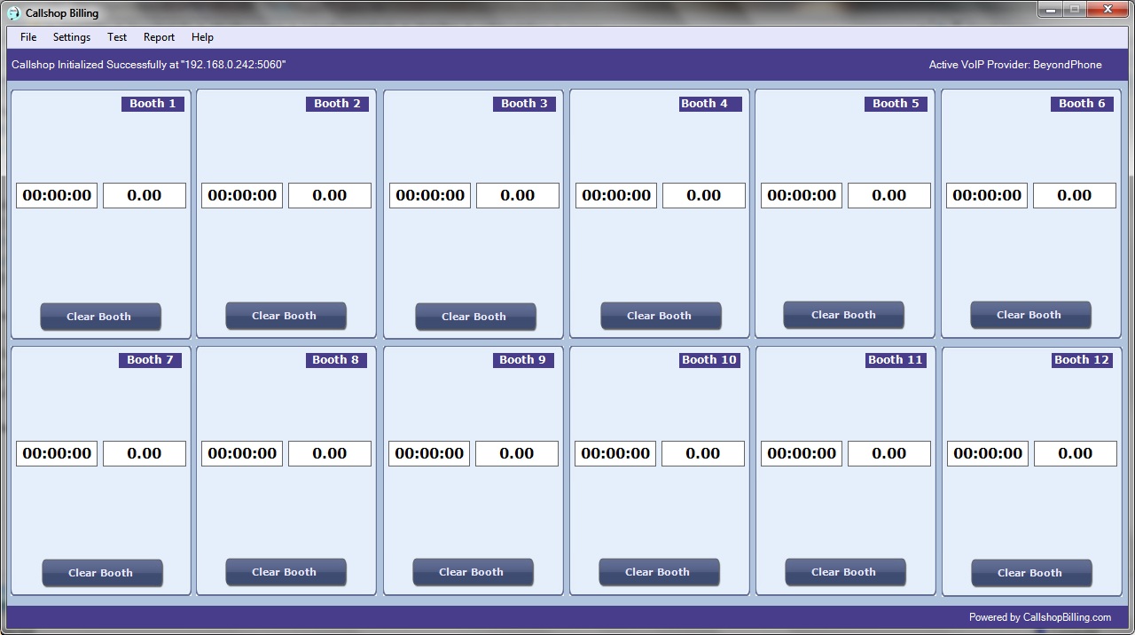Clear Booth 9 using its button
The width and height of the screenshot is (1135, 635).
(x=473, y=572)
